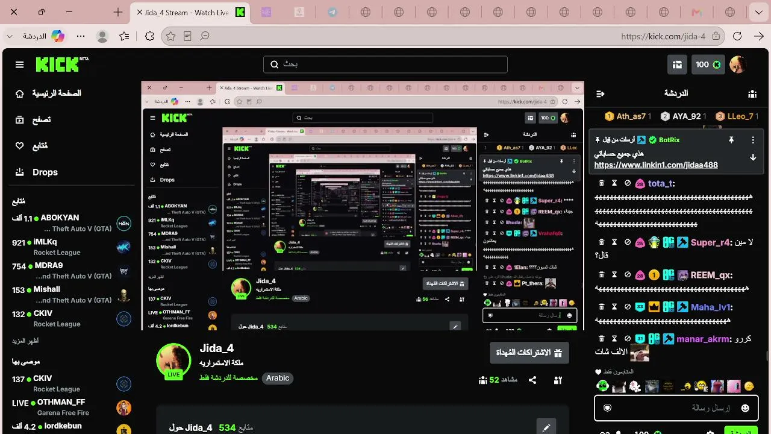Ban Super_r4 using ban icon
Screen dimensions: 771x434
[628, 242]
